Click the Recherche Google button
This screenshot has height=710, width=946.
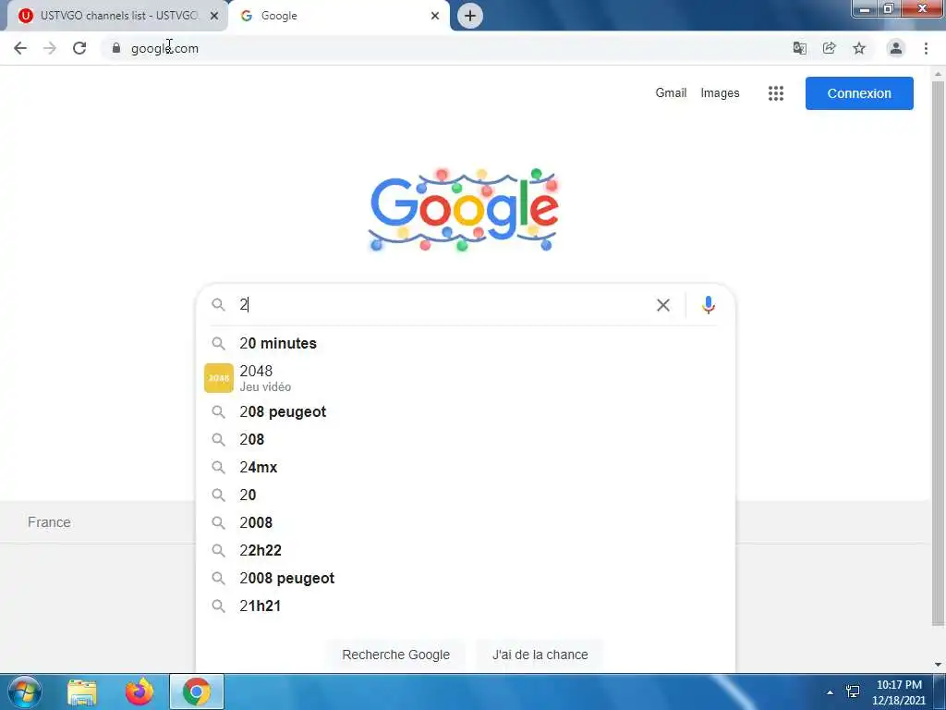click(395, 655)
